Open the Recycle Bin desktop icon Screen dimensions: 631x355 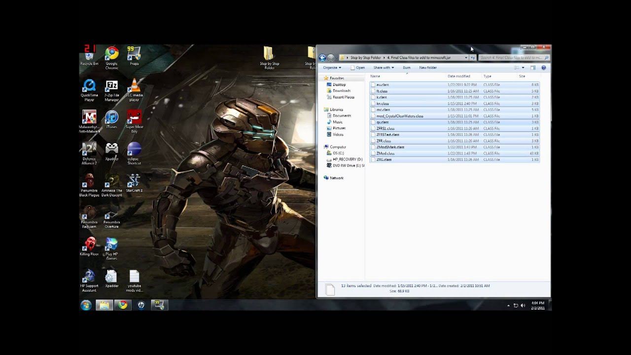(89, 55)
